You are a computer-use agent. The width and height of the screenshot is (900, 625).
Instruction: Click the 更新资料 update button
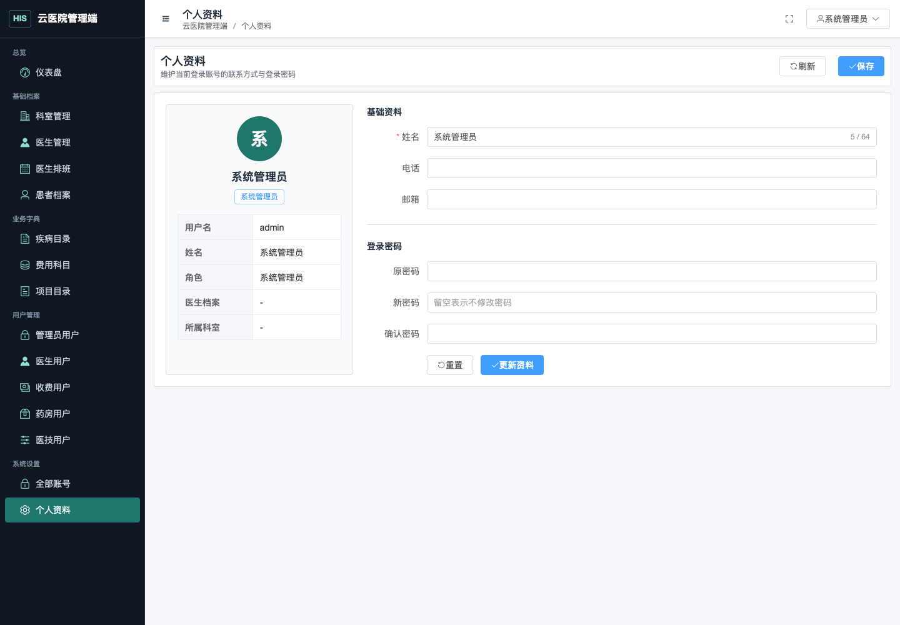pyautogui.click(x=512, y=365)
